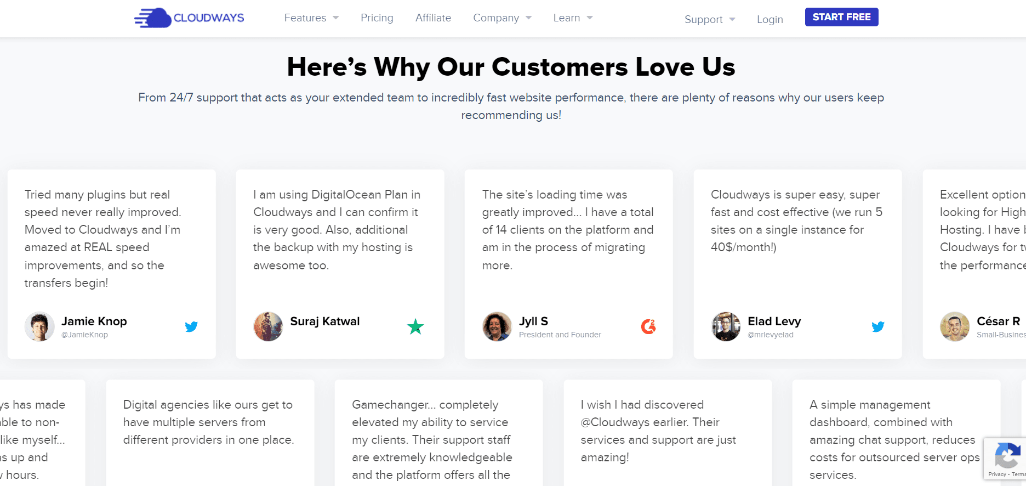Screen dimensions: 1026x486
Task: Open the Support dropdown menu
Action: (x=710, y=20)
